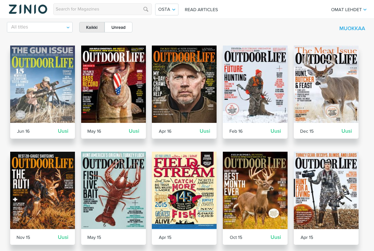The width and height of the screenshot is (374, 251).
Task: Click the search magnifier icon
Action: tap(146, 9)
